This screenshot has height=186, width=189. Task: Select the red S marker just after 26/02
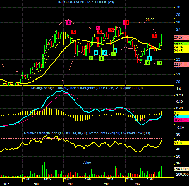coord(74,32)
